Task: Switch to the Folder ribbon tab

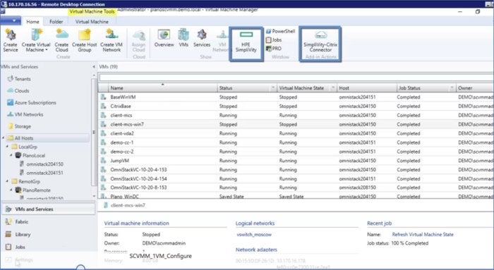Action: [x=56, y=22]
